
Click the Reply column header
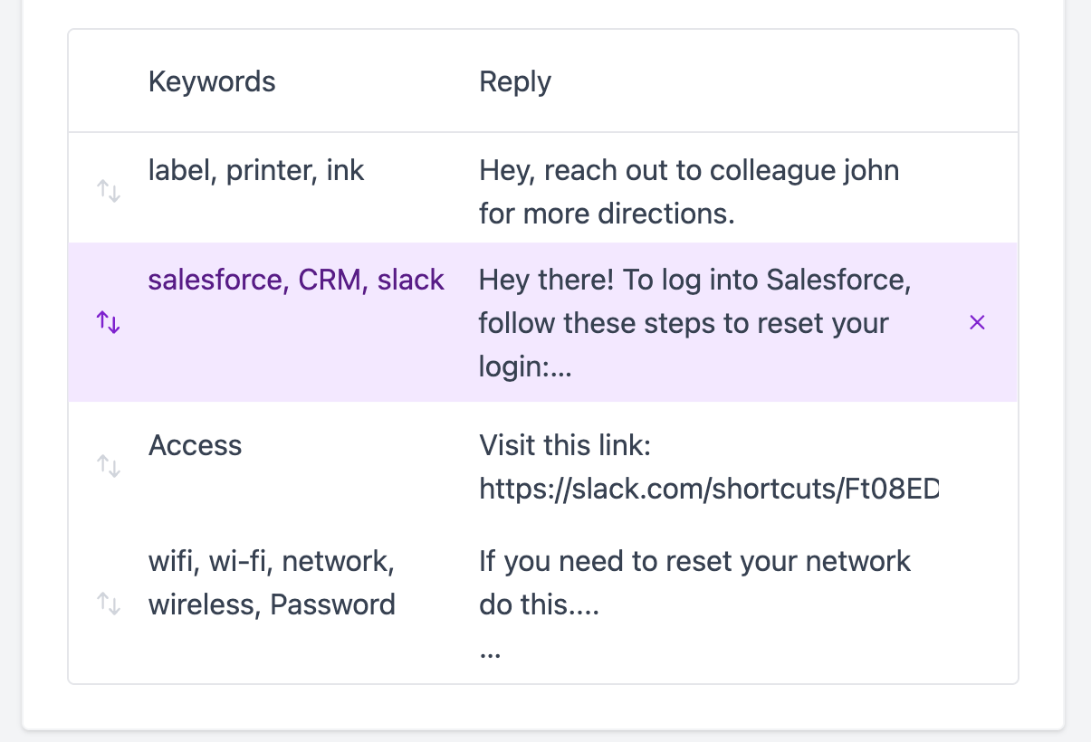pos(515,81)
